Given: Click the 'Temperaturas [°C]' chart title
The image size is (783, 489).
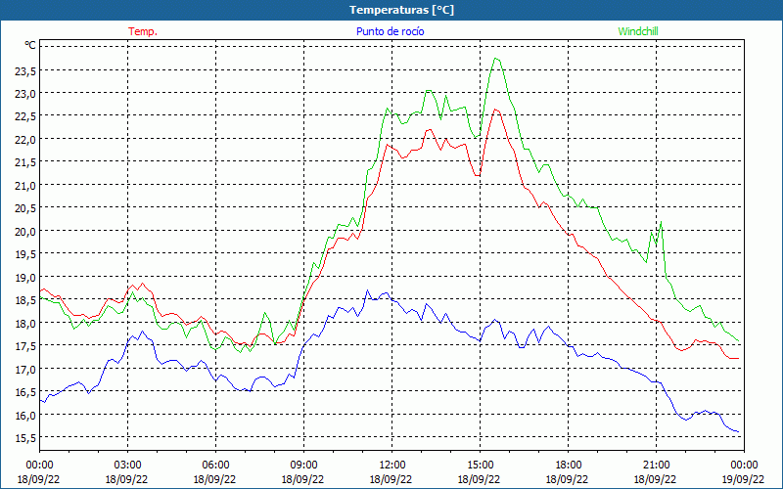Looking at the screenshot, I should point(401,10).
